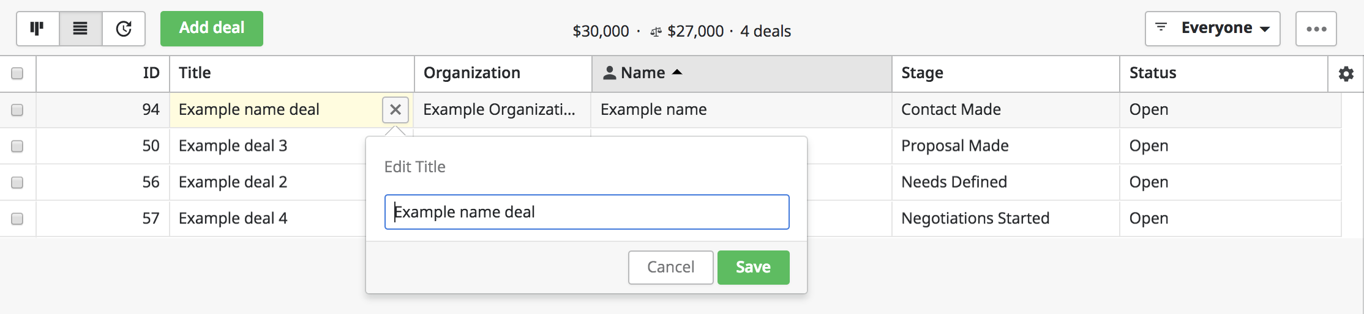
Task: Open the forecast view icon
Action: [x=124, y=29]
